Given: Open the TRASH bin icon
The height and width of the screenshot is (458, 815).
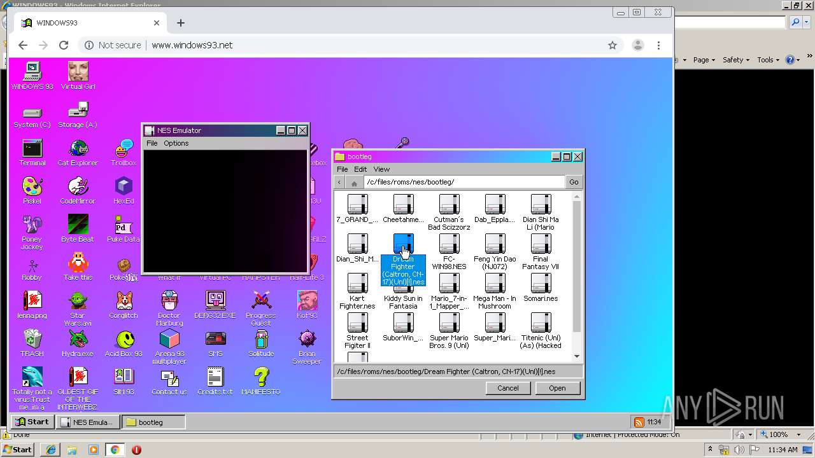Looking at the screenshot, I should [32, 343].
